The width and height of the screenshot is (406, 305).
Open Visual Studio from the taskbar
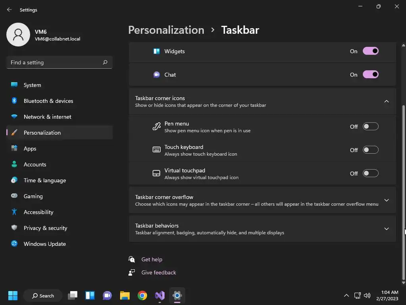[x=160, y=295]
